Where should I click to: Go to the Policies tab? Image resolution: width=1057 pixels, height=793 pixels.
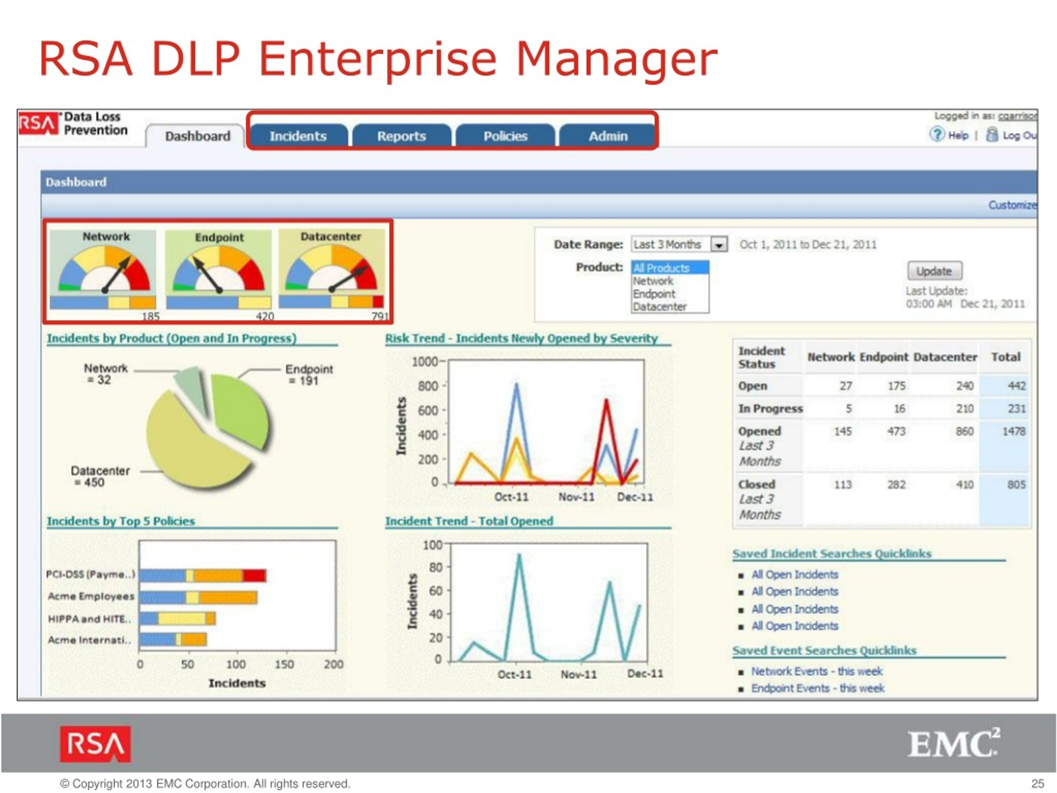tap(505, 136)
